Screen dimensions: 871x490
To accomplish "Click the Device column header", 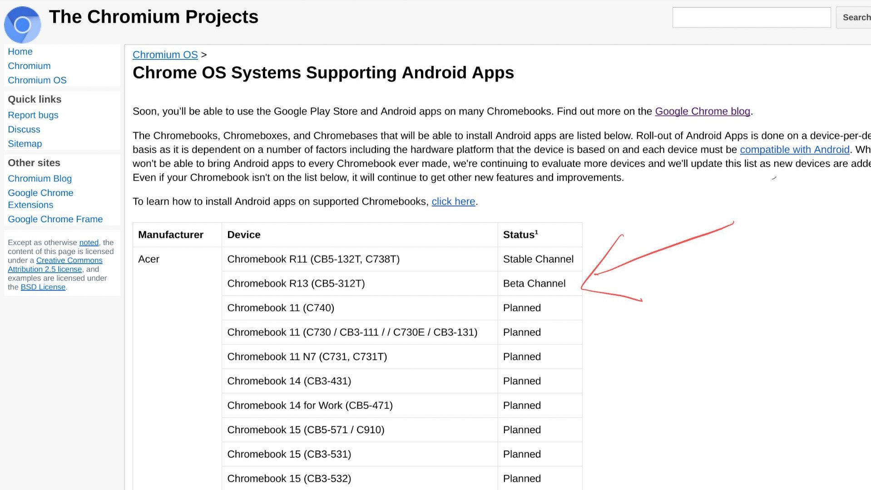I will [360, 235].
